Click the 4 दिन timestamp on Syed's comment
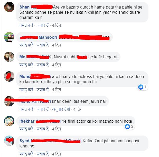 tap(57, 154)
